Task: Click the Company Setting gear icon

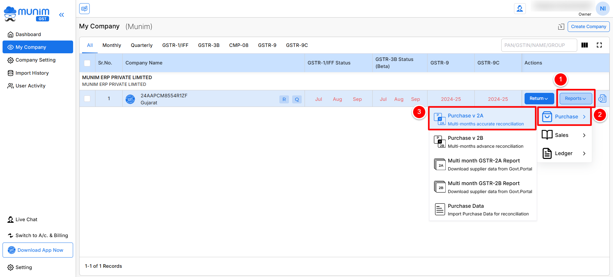Action: pyautogui.click(x=11, y=60)
